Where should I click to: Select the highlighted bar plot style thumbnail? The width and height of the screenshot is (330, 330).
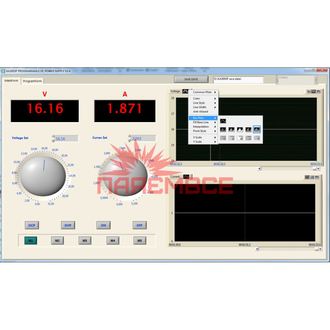click(x=257, y=130)
